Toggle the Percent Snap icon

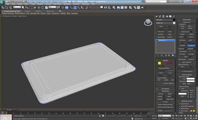point(79,8)
